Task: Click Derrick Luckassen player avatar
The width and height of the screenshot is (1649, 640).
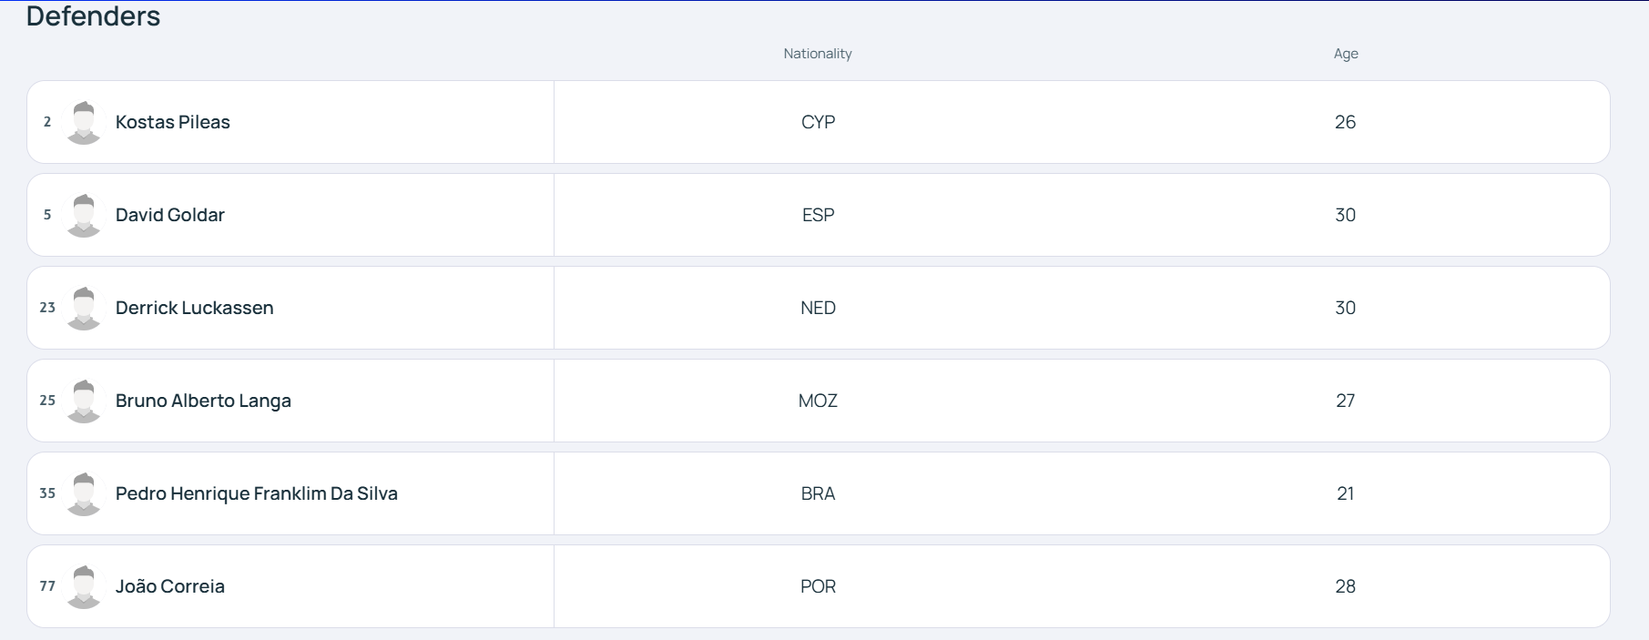Action: 84,308
